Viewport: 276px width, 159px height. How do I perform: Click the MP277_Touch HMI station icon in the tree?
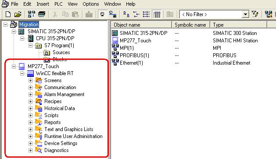pos(22,66)
